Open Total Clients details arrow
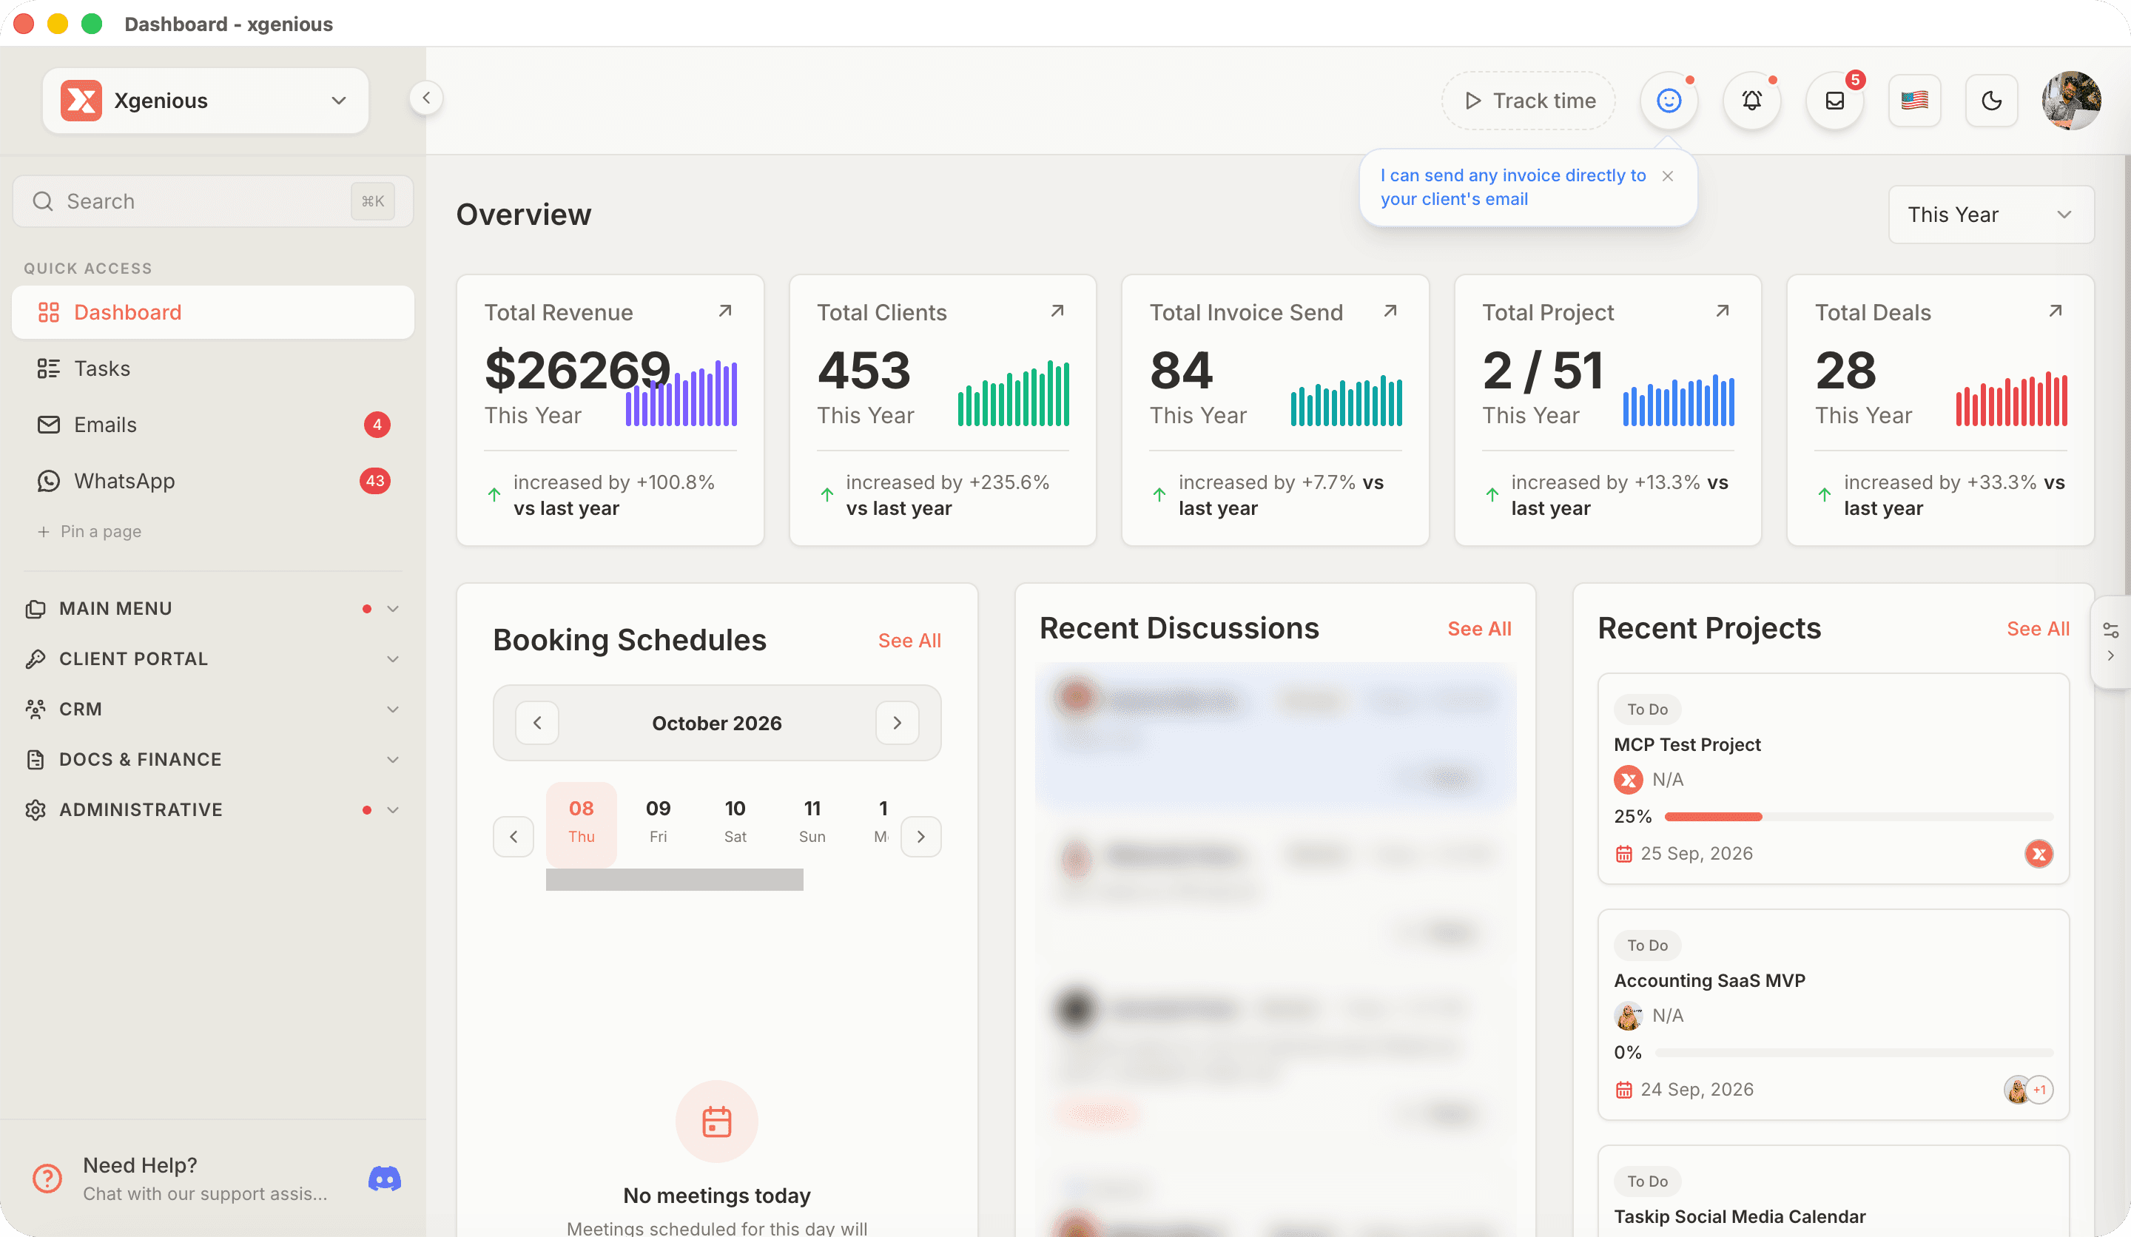The width and height of the screenshot is (2131, 1237). point(1057,311)
